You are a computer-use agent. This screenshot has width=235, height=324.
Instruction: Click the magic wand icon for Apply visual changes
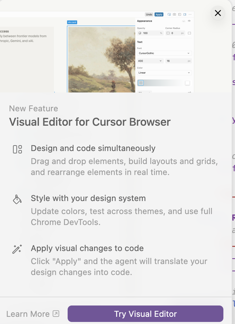17,249
